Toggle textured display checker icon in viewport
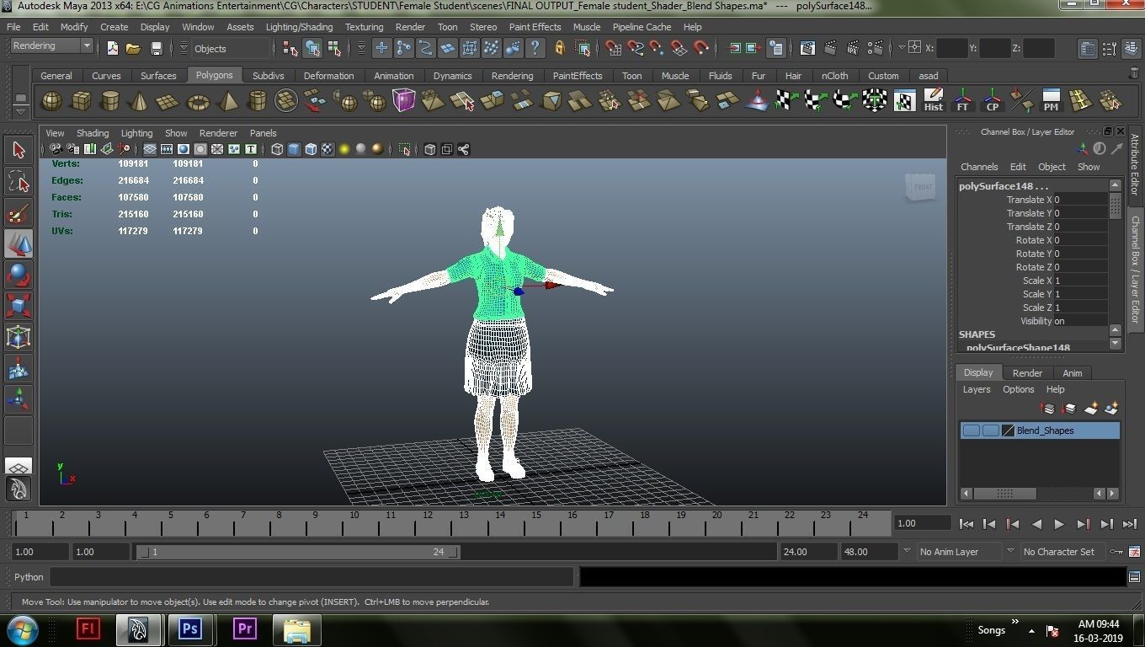 [328, 149]
